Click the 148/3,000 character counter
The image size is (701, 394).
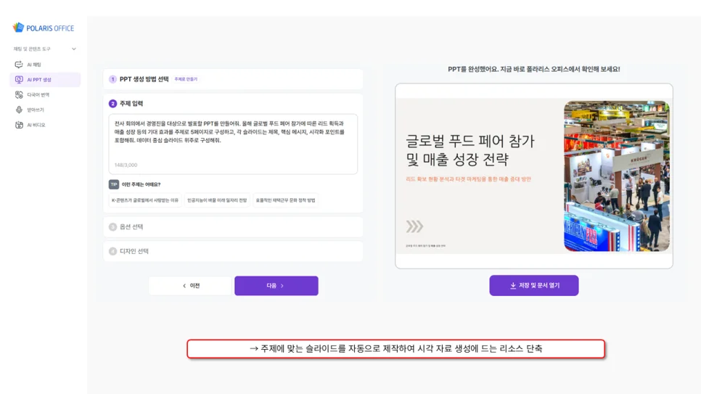point(126,165)
